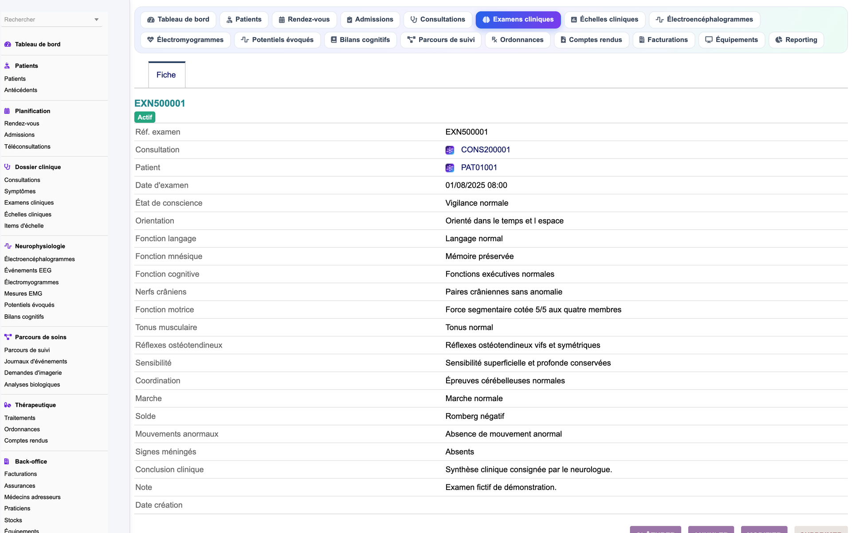Open Stocks in the sidebar
The height and width of the screenshot is (533, 863).
point(13,520)
